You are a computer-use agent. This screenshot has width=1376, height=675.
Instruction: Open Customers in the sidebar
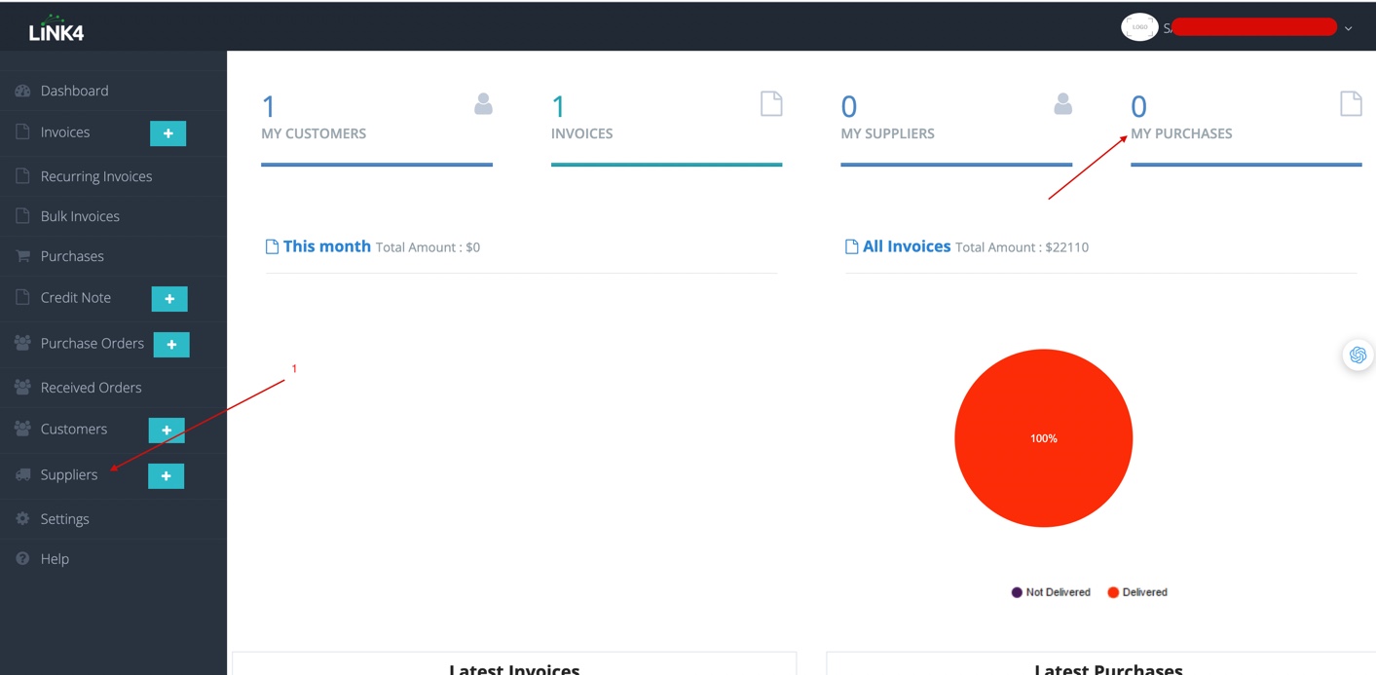(74, 430)
